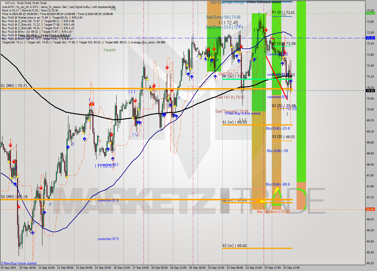This screenshot has height=271, width=377.
Task: Click the 'S2 (MN) | 67.18' pivot label
Action: (14, 196)
